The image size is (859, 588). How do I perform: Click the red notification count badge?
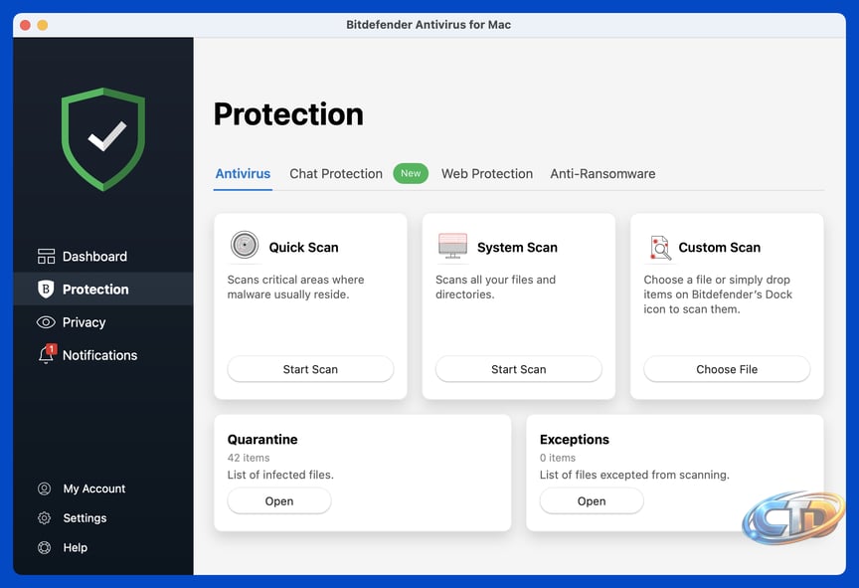click(x=51, y=348)
